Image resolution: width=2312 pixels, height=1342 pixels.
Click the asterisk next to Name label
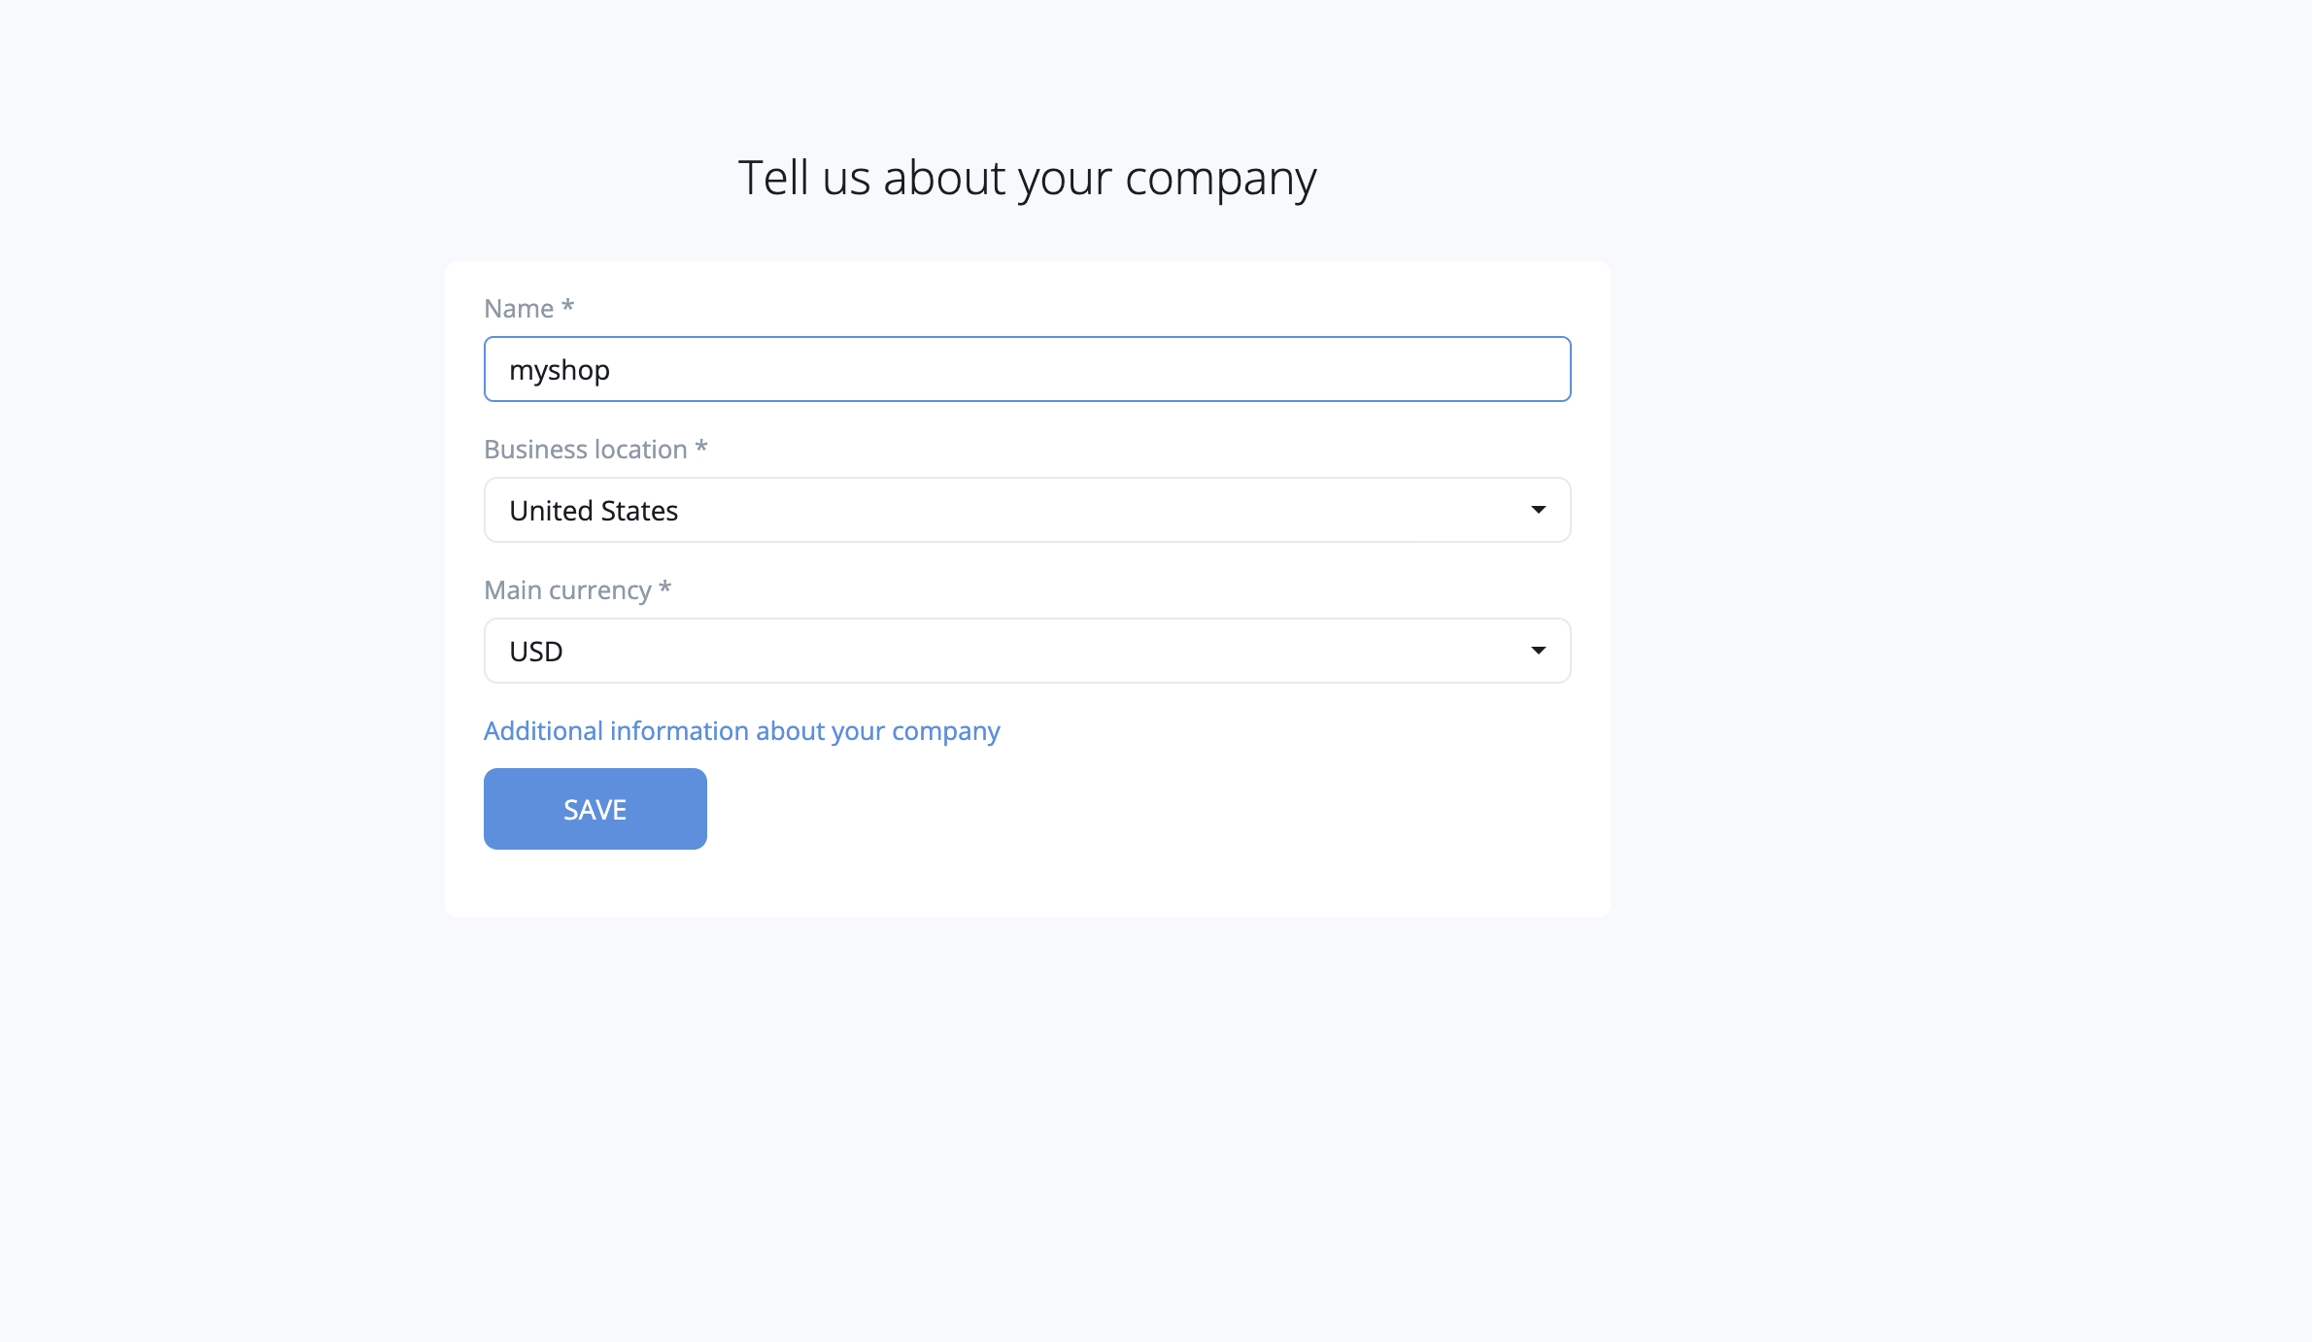[x=568, y=307]
